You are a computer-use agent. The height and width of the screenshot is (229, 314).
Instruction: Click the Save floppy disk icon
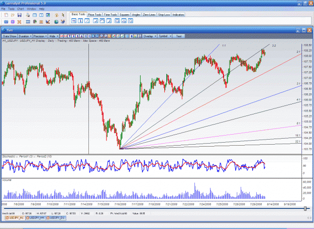[x=20, y=15]
